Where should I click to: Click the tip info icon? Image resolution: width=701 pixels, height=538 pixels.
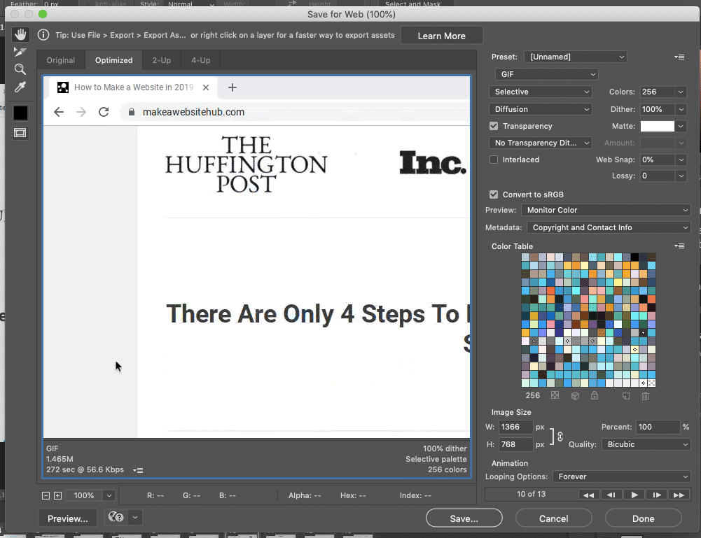coord(43,35)
